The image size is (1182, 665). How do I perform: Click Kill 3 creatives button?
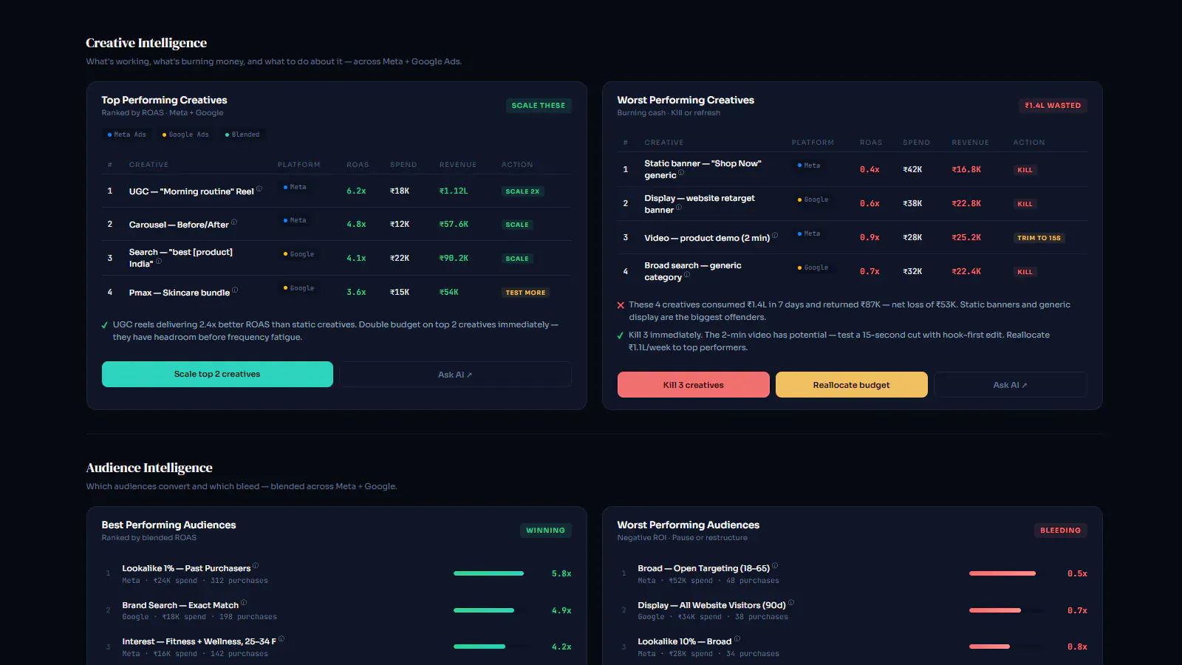pyautogui.click(x=693, y=385)
